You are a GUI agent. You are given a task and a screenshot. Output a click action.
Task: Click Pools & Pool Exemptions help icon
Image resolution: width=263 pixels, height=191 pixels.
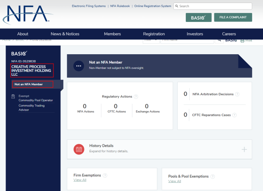[x=213, y=176]
